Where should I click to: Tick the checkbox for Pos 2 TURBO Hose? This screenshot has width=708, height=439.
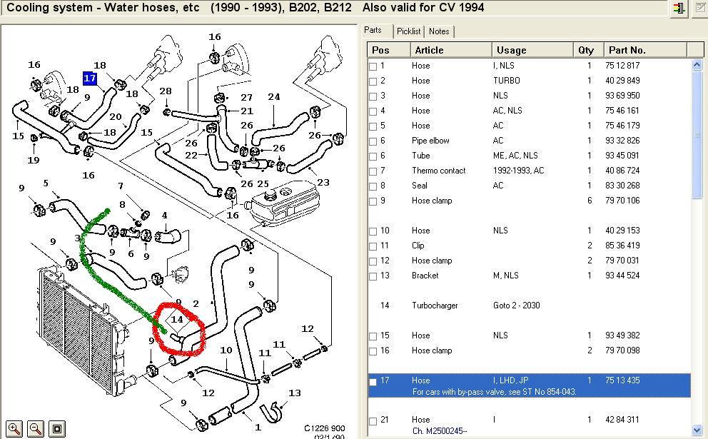pos(373,81)
